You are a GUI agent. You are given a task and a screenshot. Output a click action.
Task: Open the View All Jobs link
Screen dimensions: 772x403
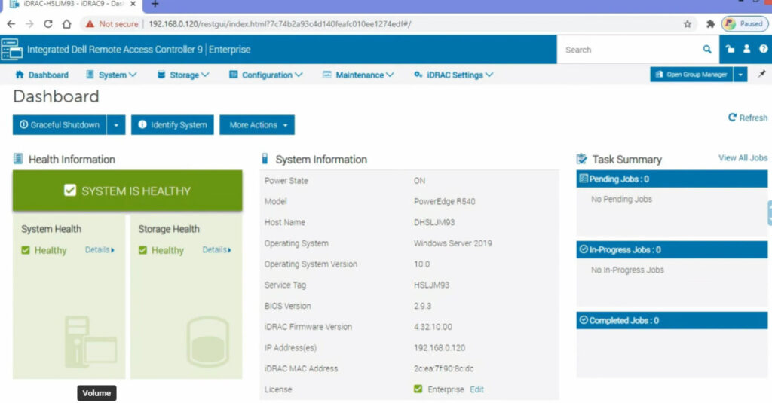(743, 158)
